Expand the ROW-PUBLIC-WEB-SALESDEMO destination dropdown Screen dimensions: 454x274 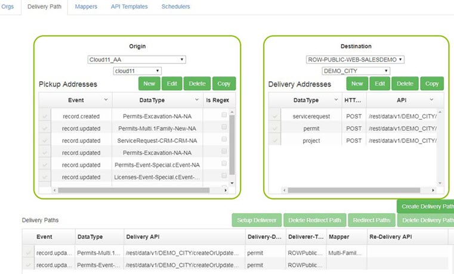pyautogui.click(x=355, y=60)
